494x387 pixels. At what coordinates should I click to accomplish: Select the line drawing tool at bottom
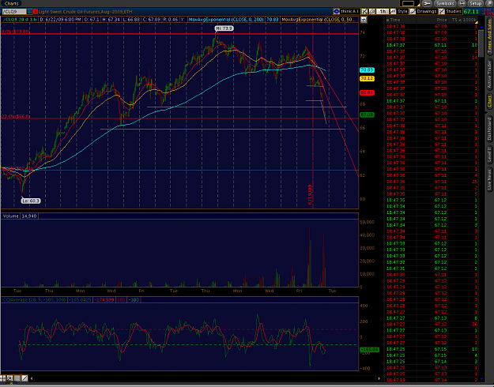point(25,378)
